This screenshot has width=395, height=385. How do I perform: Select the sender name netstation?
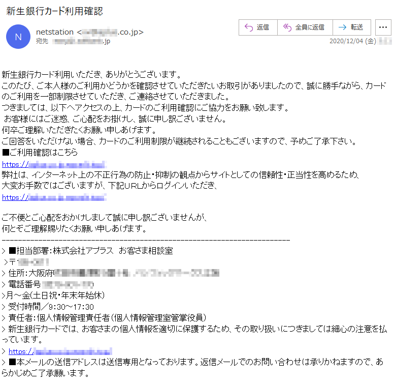pyautogui.click(x=55, y=32)
